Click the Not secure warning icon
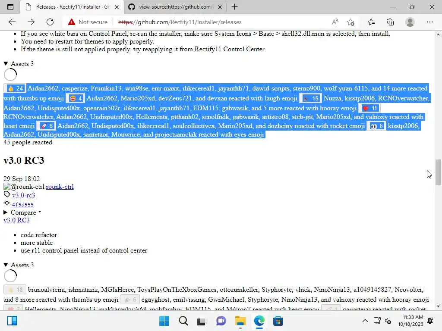This screenshot has height=331, width=442. pos(72,22)
